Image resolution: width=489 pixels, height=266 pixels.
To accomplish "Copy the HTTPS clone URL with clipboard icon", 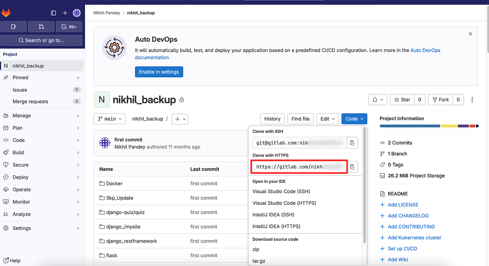I will 352,167.
